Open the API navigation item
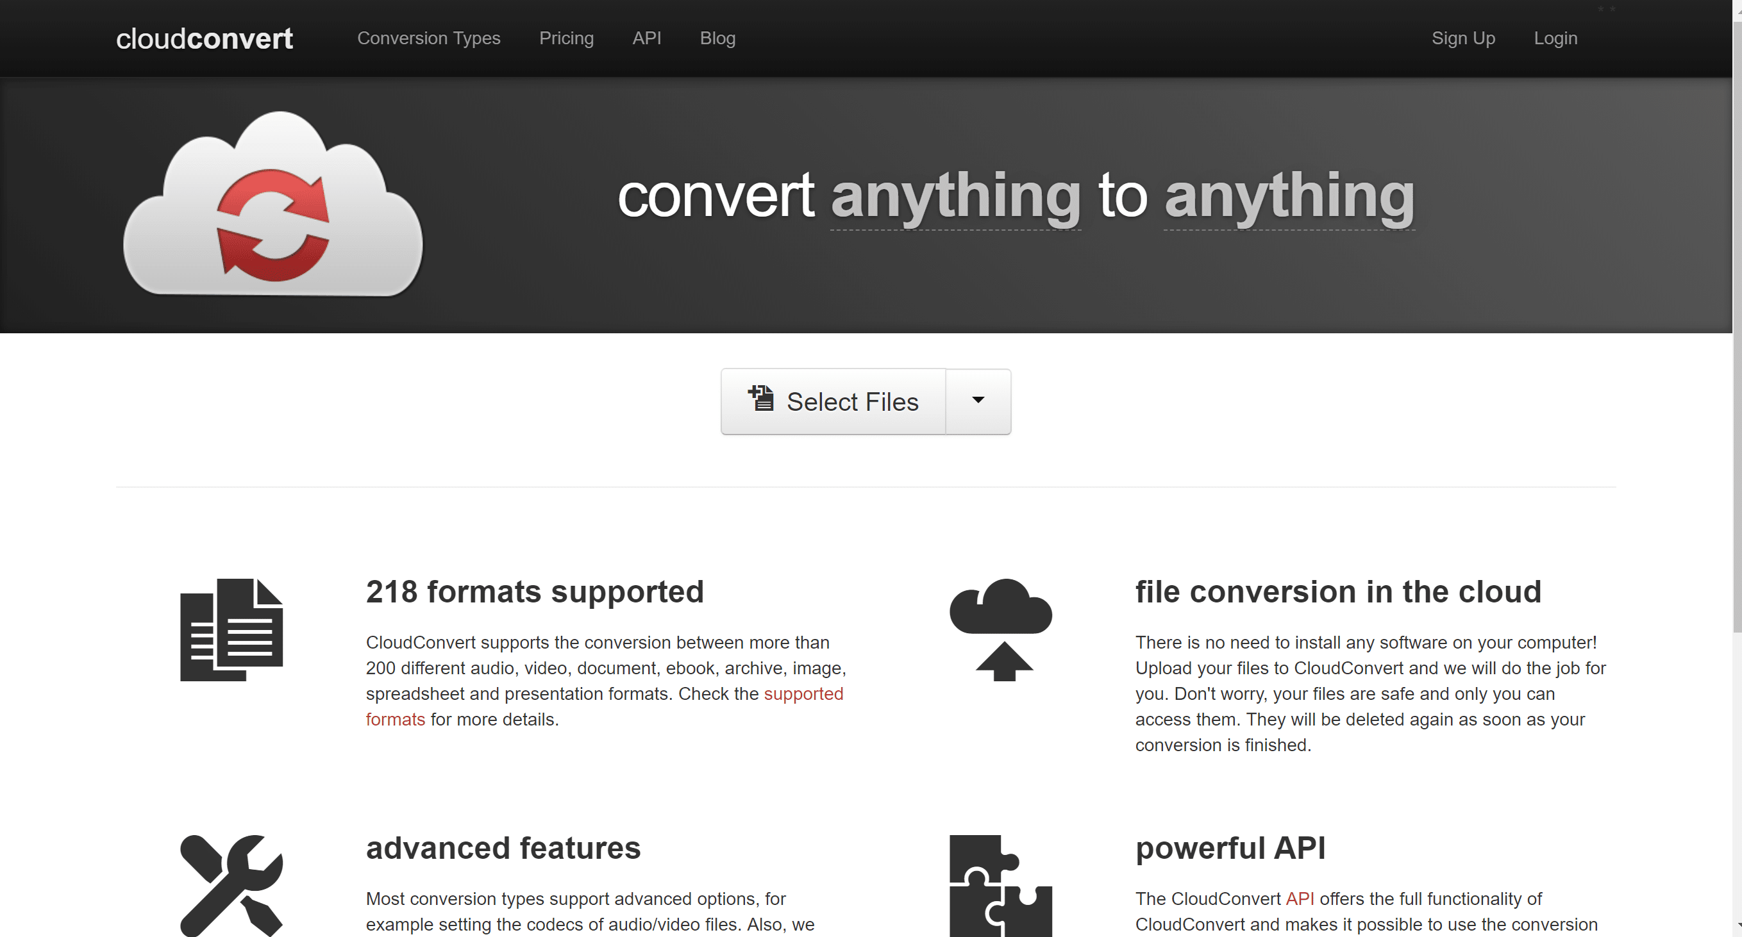The image size is (1742, 937). tap(646, 38)
